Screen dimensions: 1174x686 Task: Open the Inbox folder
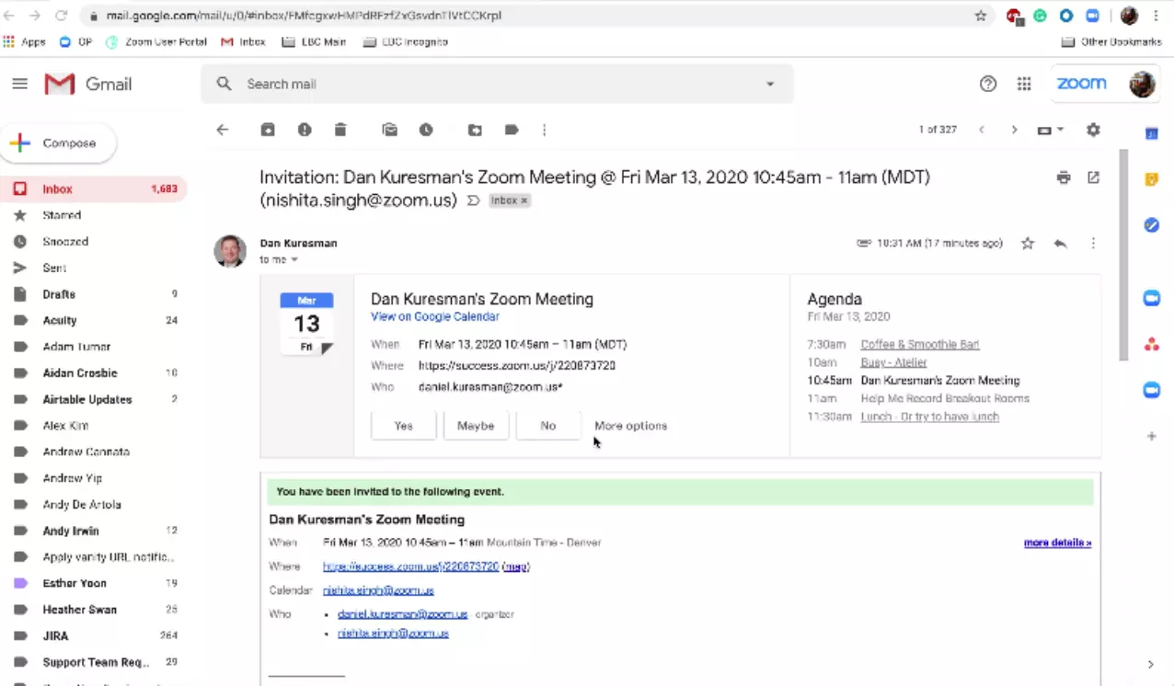point(93,189)
